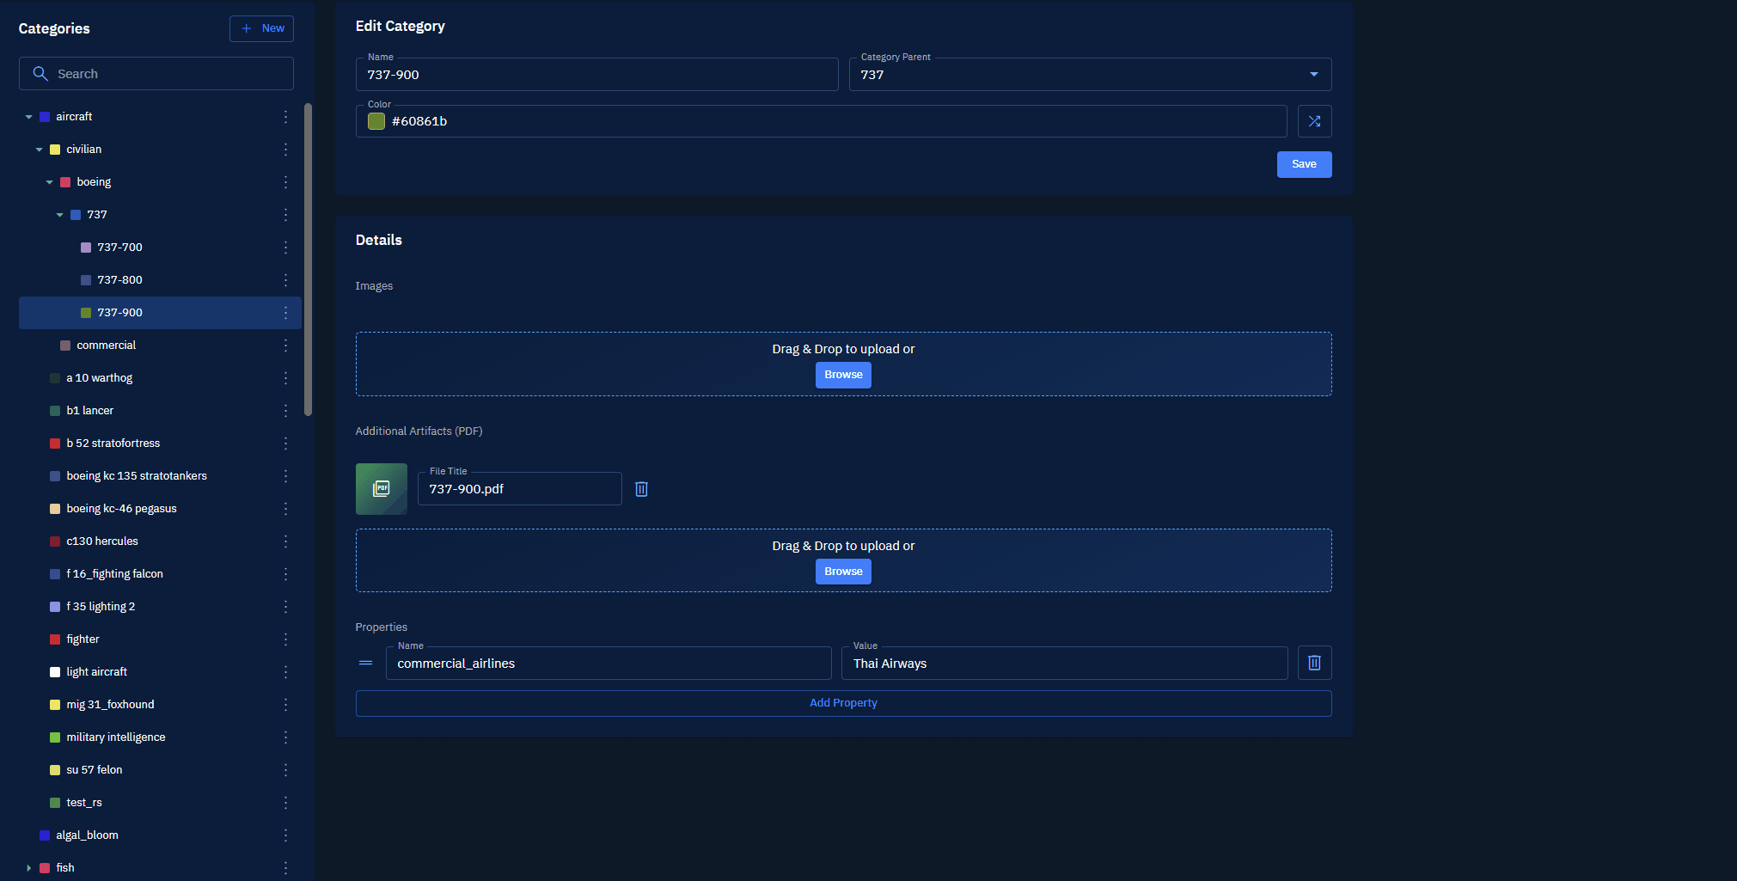The image size is (1737, 881).
Task: Collapse the aircraft category tree
Action: pos(29,117)
